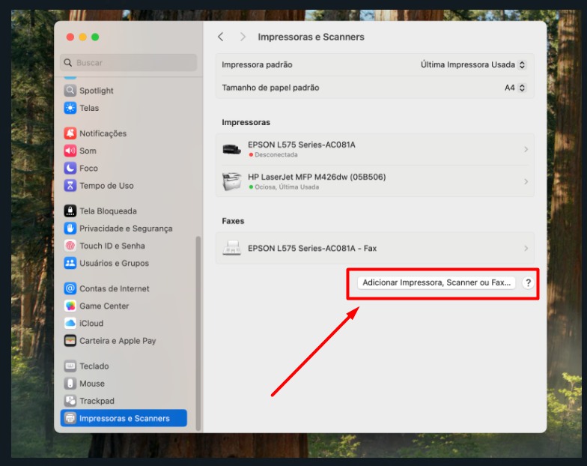The image size is (587, 466).
Task: Expand EPSON L575 Series-AC081A printer details
Action: 526,149
